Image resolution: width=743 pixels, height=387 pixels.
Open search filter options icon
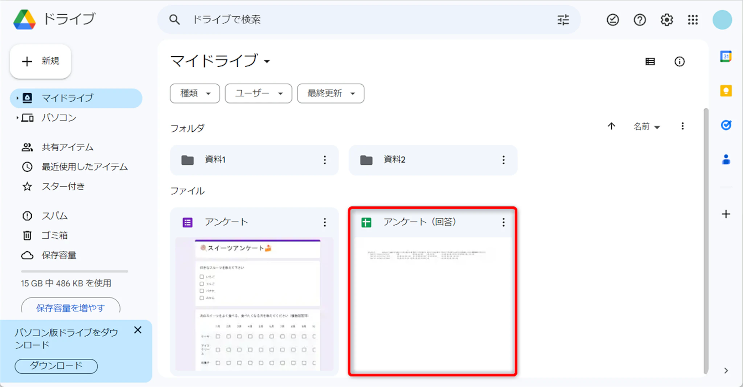point(563,20)
